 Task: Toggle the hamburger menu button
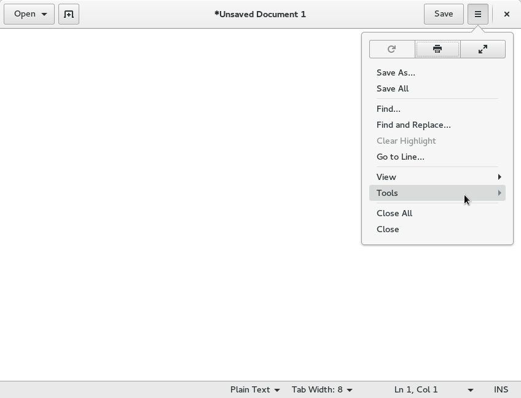pyautogui.click(x=478, y=14)
